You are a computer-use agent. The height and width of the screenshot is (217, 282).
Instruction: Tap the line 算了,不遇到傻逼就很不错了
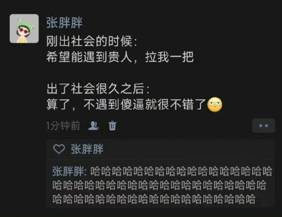[x=126, y=105]
